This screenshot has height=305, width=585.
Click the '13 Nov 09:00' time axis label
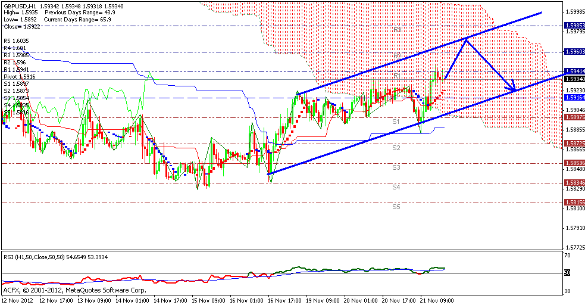(94, 300)
